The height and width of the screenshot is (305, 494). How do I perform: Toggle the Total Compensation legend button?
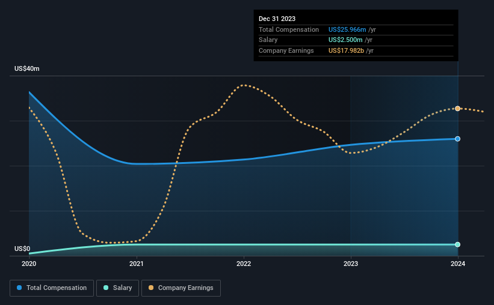click(x=52, y=288)
